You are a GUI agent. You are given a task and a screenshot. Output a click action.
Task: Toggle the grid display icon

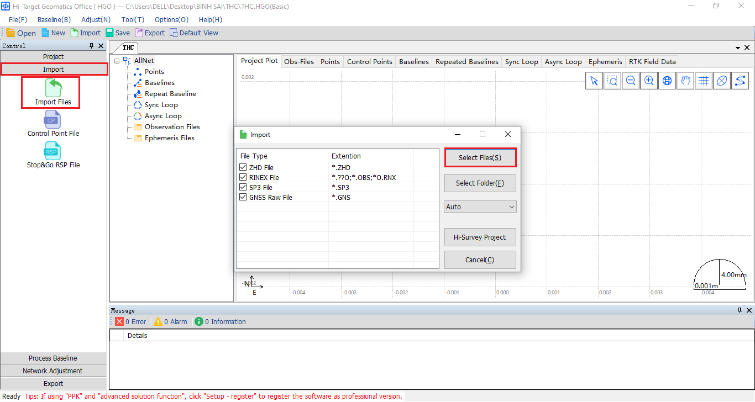pos(704,81)
